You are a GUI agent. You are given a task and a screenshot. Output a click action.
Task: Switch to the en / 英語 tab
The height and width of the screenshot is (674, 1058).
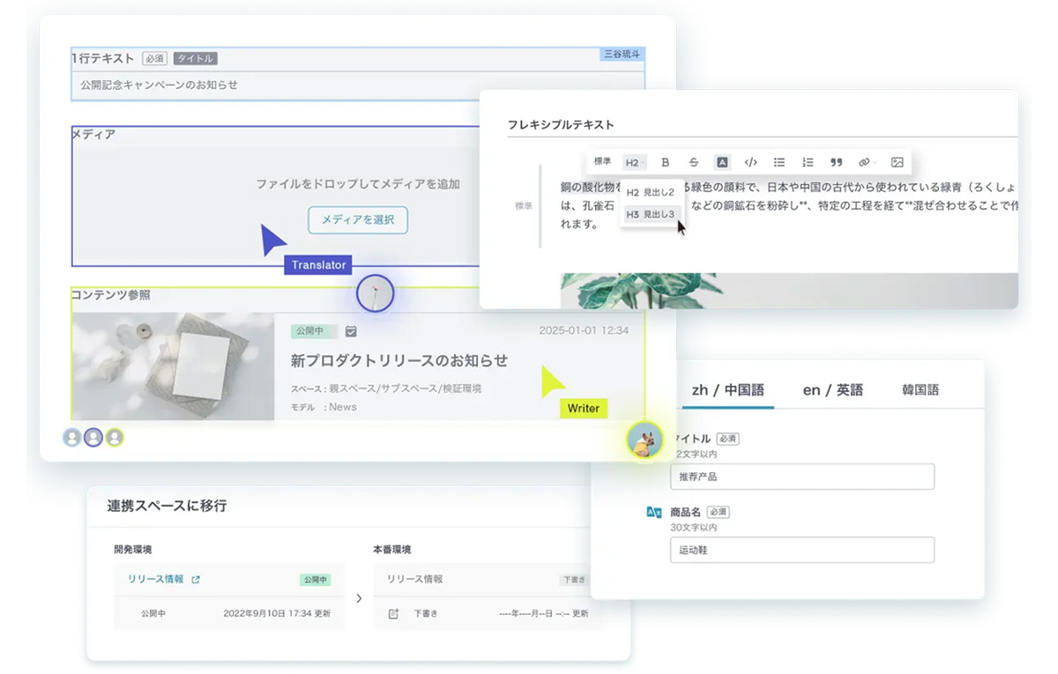point(833,389)
